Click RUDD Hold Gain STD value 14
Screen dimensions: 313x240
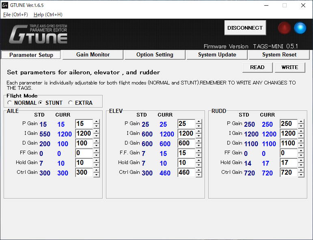248,163
